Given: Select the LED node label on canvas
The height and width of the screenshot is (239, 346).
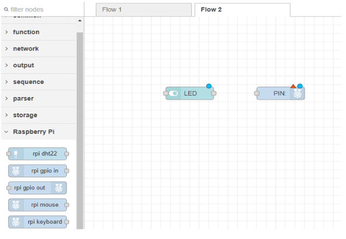Looking at the screenshot, I should click(x=190, y=94).
